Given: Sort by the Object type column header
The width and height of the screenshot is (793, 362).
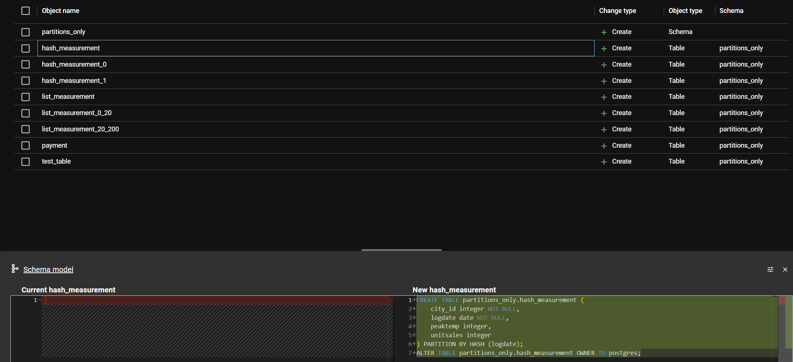Looking at the screenshot, I should [685, 11].
